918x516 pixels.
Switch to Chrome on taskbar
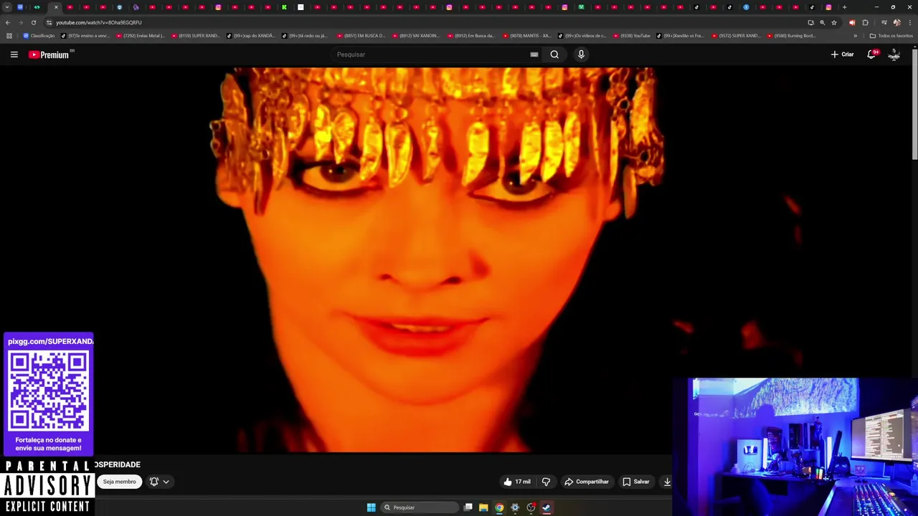(x=499, y=507)
